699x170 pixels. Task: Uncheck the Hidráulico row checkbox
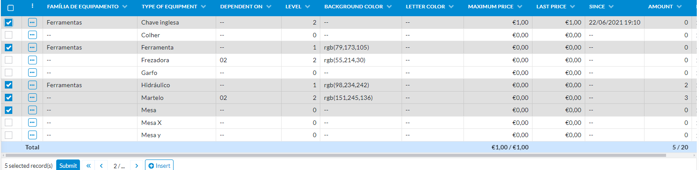click(9, 85)
